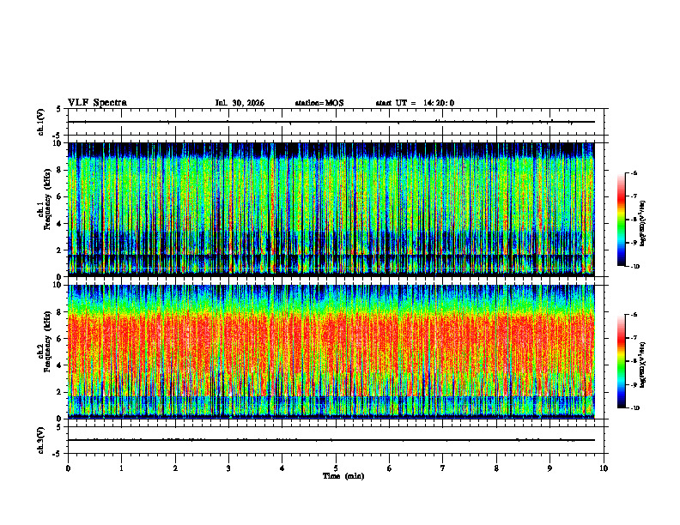The width and height of the screenshot is (680, 525).
Task: Click the 4 kHz tick on ch.2 axis
Action: pos(64,365)
